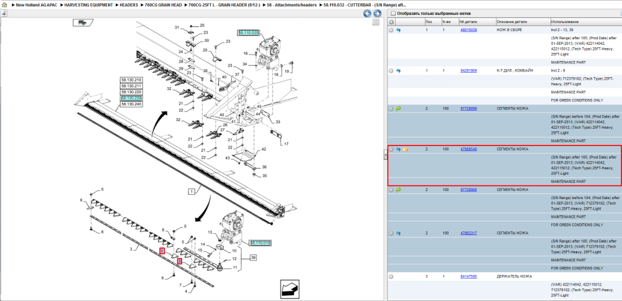
Task: Select callout 42 in the diagram
Action: point(263,149)
